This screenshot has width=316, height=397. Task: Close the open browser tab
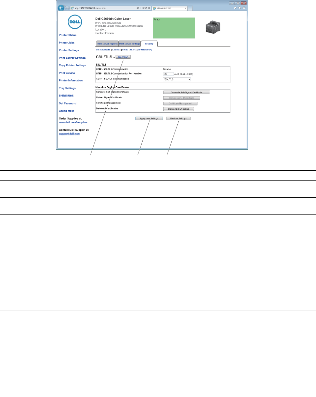[x=186, y=8]
